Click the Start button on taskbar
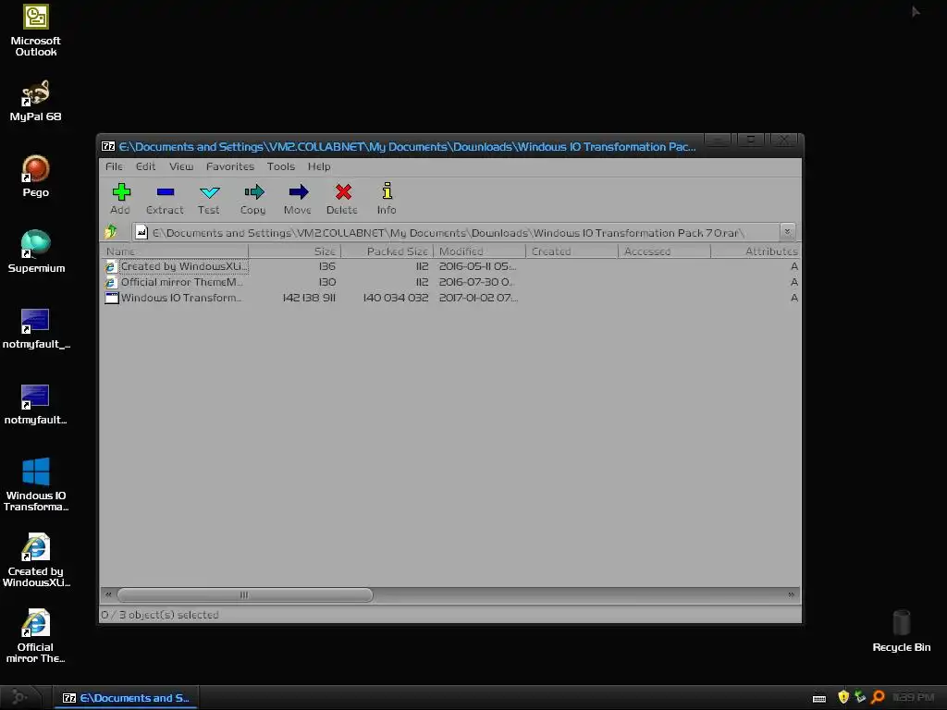This screenshot has height=710, width=947. tap(20, 697)
